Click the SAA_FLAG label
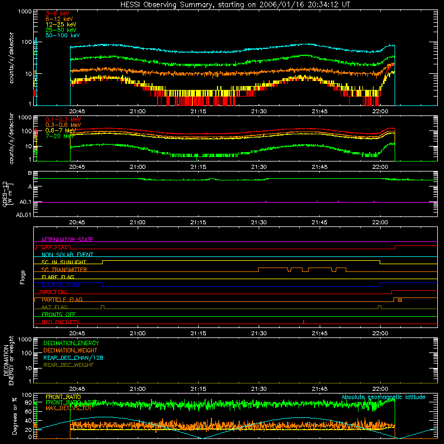Viewport: 444px width, 444px height. pyautogui.click(x=54, y=292)
